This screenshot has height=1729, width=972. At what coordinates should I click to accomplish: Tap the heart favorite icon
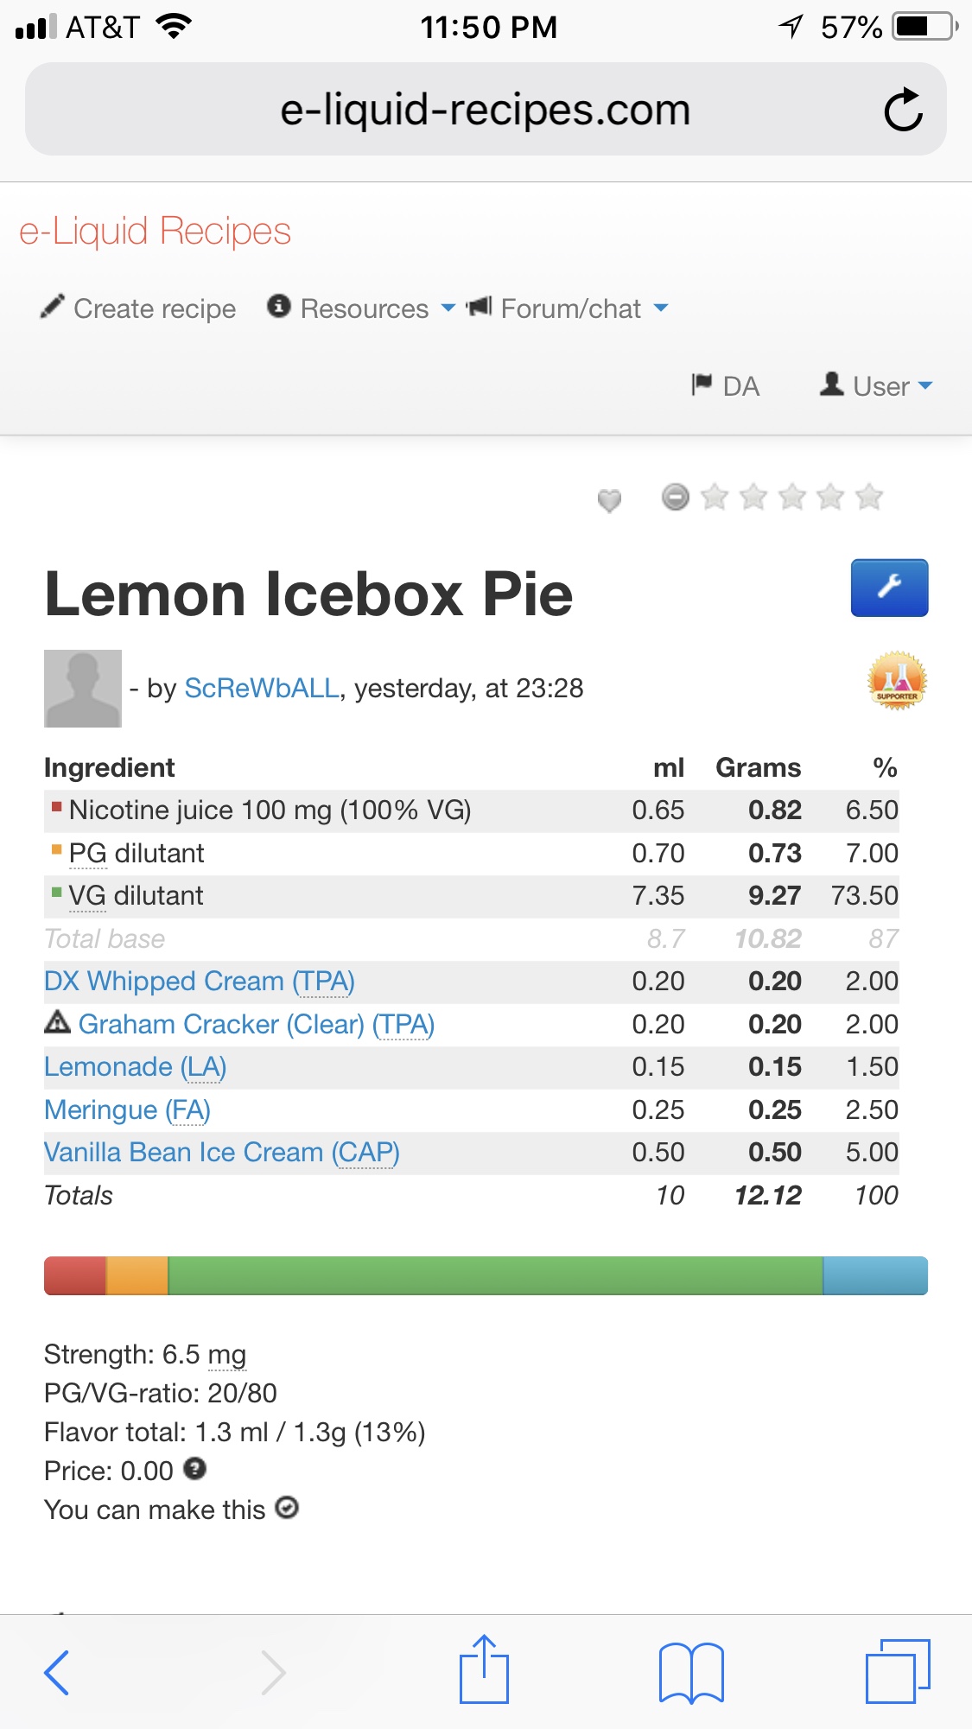[x=609, y=499]
